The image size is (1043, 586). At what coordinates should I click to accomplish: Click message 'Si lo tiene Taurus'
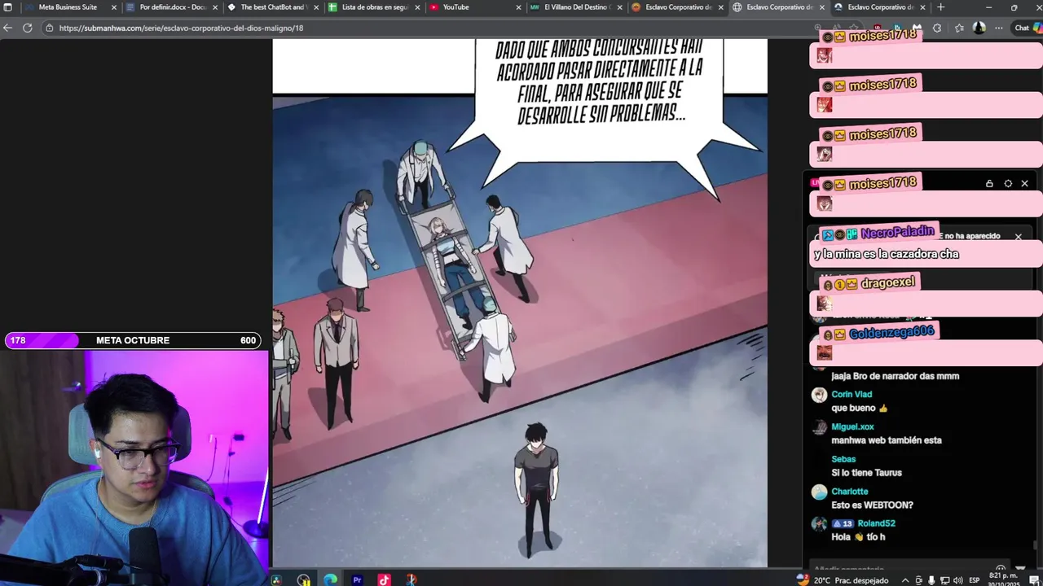[866, 473]
